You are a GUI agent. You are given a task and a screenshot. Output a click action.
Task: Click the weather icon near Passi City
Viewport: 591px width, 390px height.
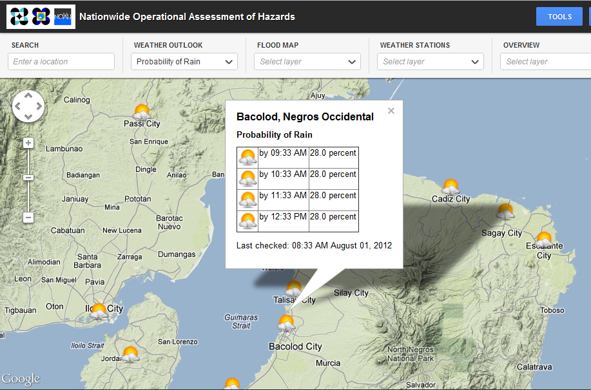point(142,110)
